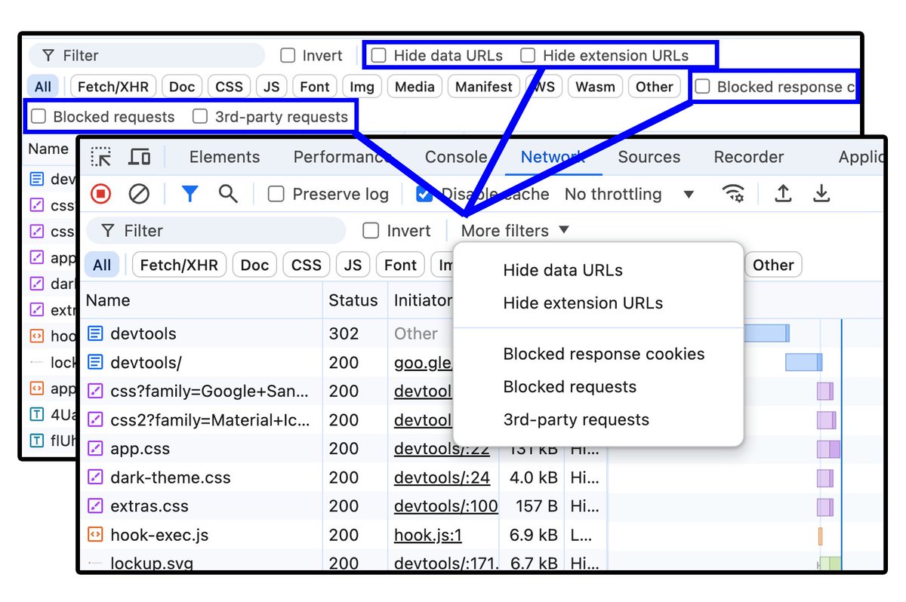
Task: Switch to the Sources tab
Action: coord(649,157)
